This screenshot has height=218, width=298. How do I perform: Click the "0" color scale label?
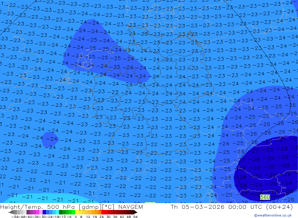pos(76,217)
